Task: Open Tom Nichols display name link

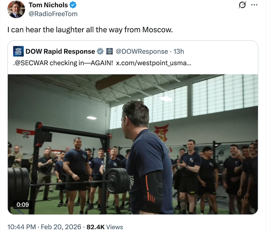Action: point(48,5)
